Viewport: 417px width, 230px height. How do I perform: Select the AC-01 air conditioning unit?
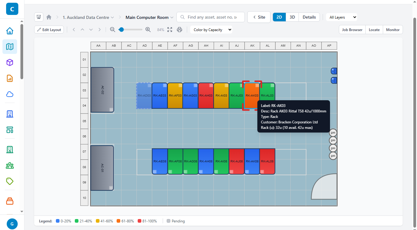(x=102, y=168)
